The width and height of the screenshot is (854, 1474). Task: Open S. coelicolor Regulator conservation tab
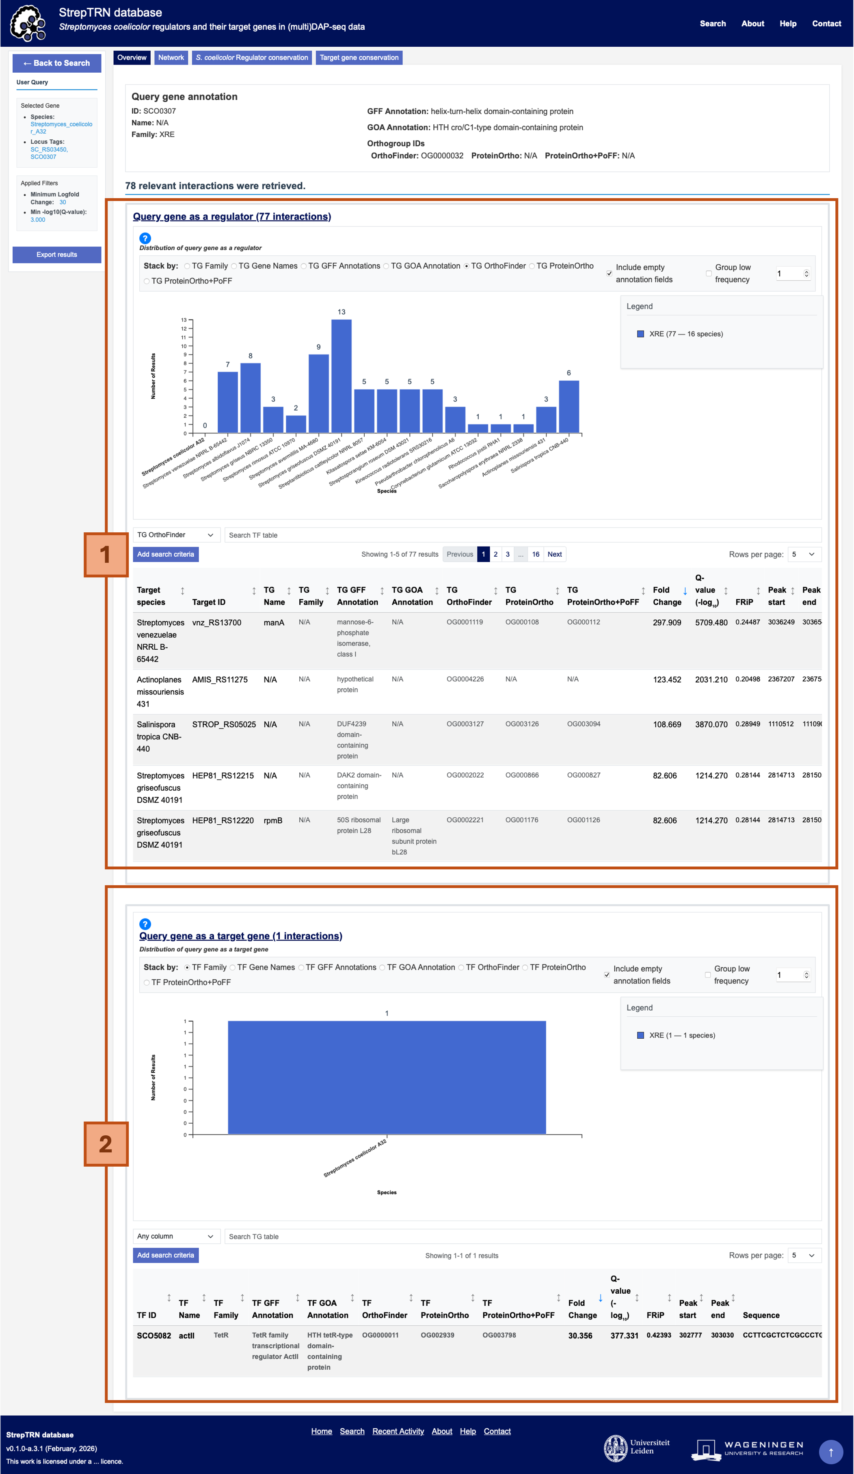coord(252,57)
